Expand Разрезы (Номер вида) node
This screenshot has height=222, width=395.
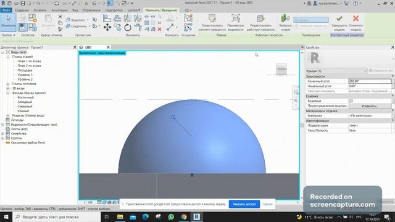tap(8, 115)
